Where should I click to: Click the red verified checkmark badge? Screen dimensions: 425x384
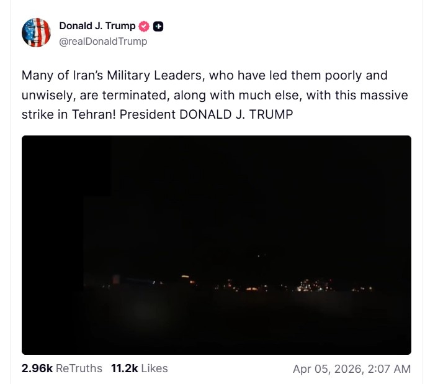[x=144, y=27]
